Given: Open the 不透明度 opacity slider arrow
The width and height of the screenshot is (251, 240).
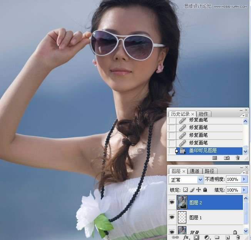Looking at the screenshot, I should 245,179.
